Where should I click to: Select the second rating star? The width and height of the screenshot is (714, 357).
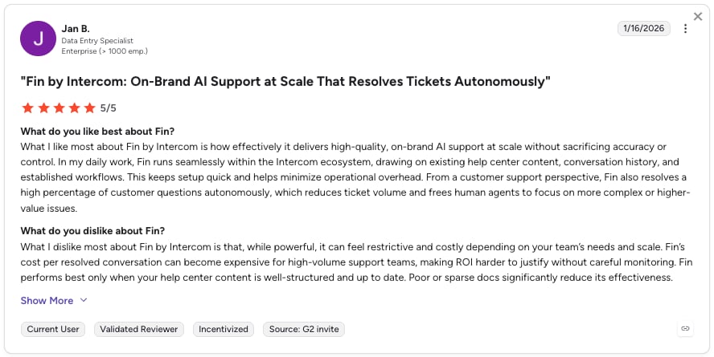click(x=43, y=108)
